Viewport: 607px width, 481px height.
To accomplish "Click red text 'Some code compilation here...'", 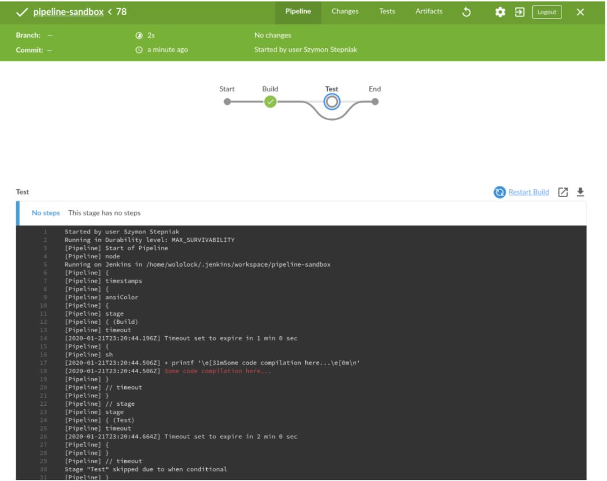I will coord(218,371).
